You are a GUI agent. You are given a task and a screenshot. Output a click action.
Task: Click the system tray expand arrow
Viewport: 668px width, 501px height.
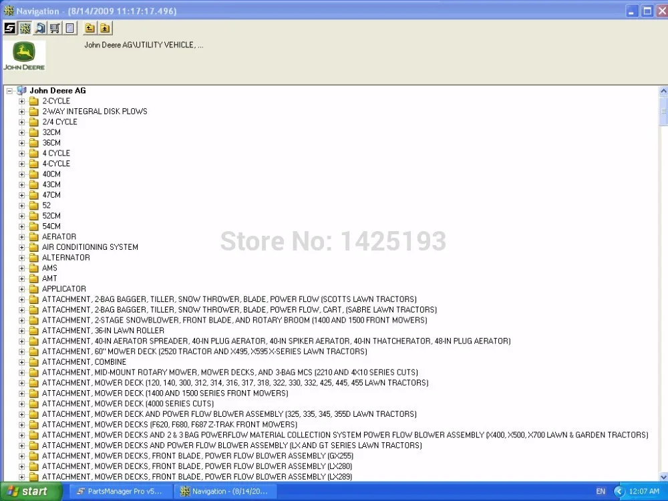coord(619,491)
